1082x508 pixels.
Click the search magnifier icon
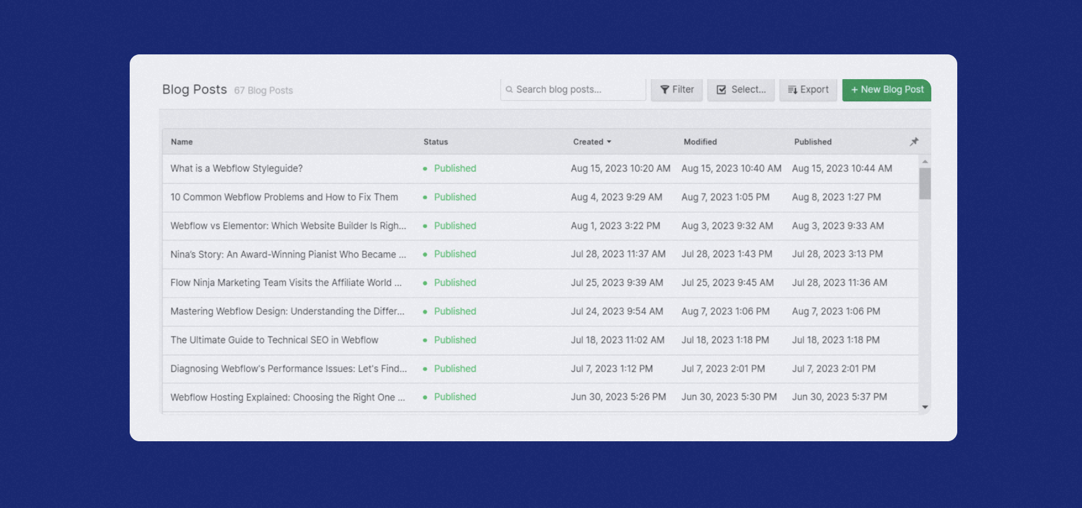tap(510, 90)
